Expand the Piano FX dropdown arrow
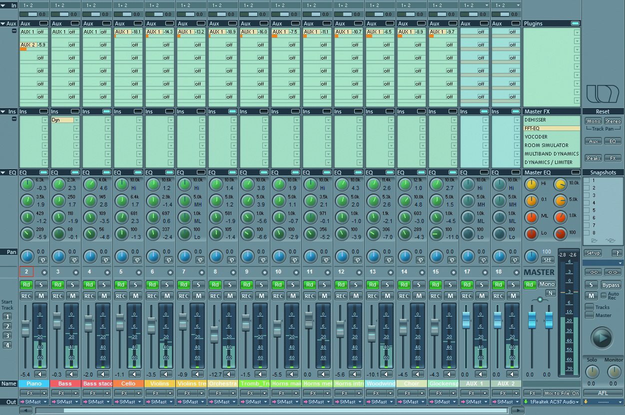This screenshot has height=415, width=625. [x=44, y=393]
